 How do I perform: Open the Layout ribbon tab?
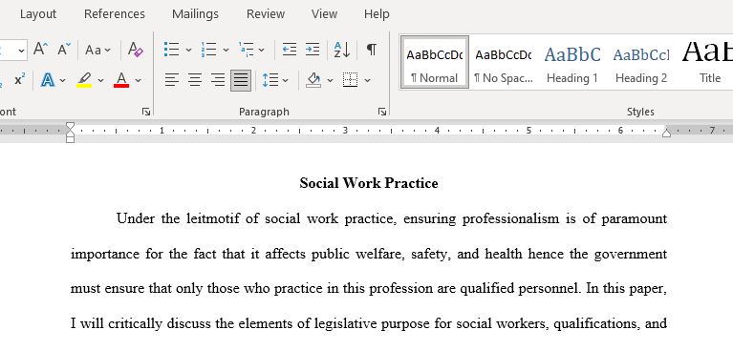pos(38,14)
